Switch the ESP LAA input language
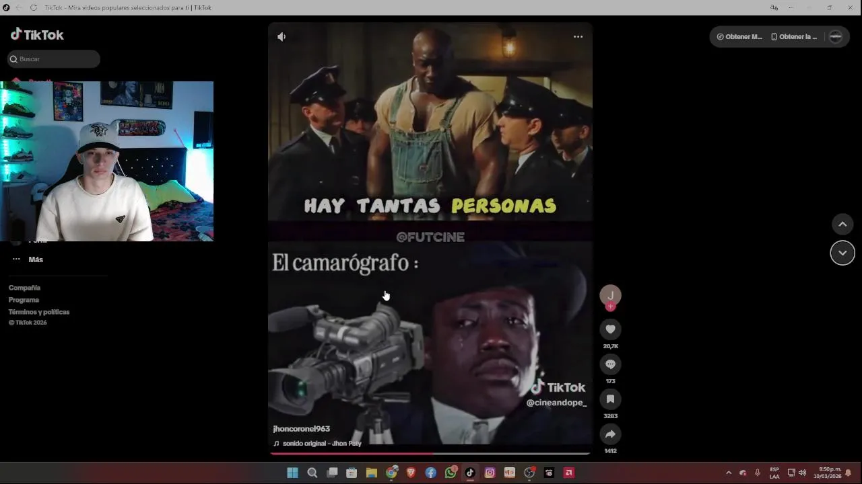Screen dimensions: 862x484 pyautogui.click(x=774, y=473)
